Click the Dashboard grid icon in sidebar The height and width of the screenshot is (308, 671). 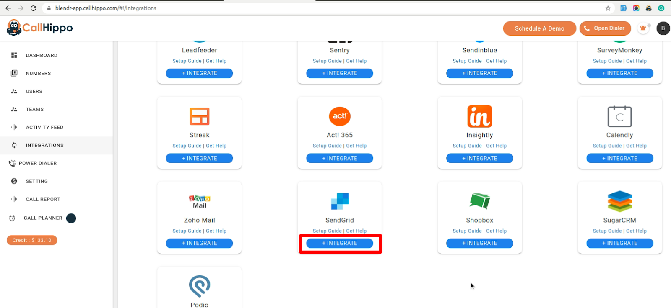[14, 55]
